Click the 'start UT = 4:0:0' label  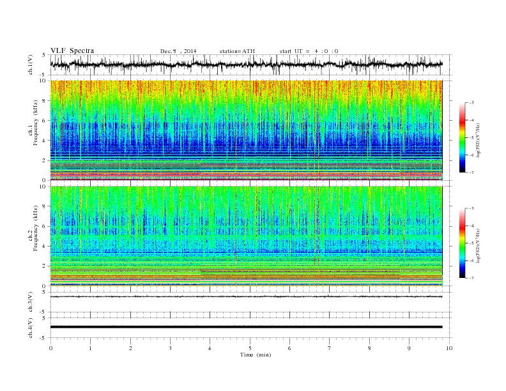click(309, 51)
